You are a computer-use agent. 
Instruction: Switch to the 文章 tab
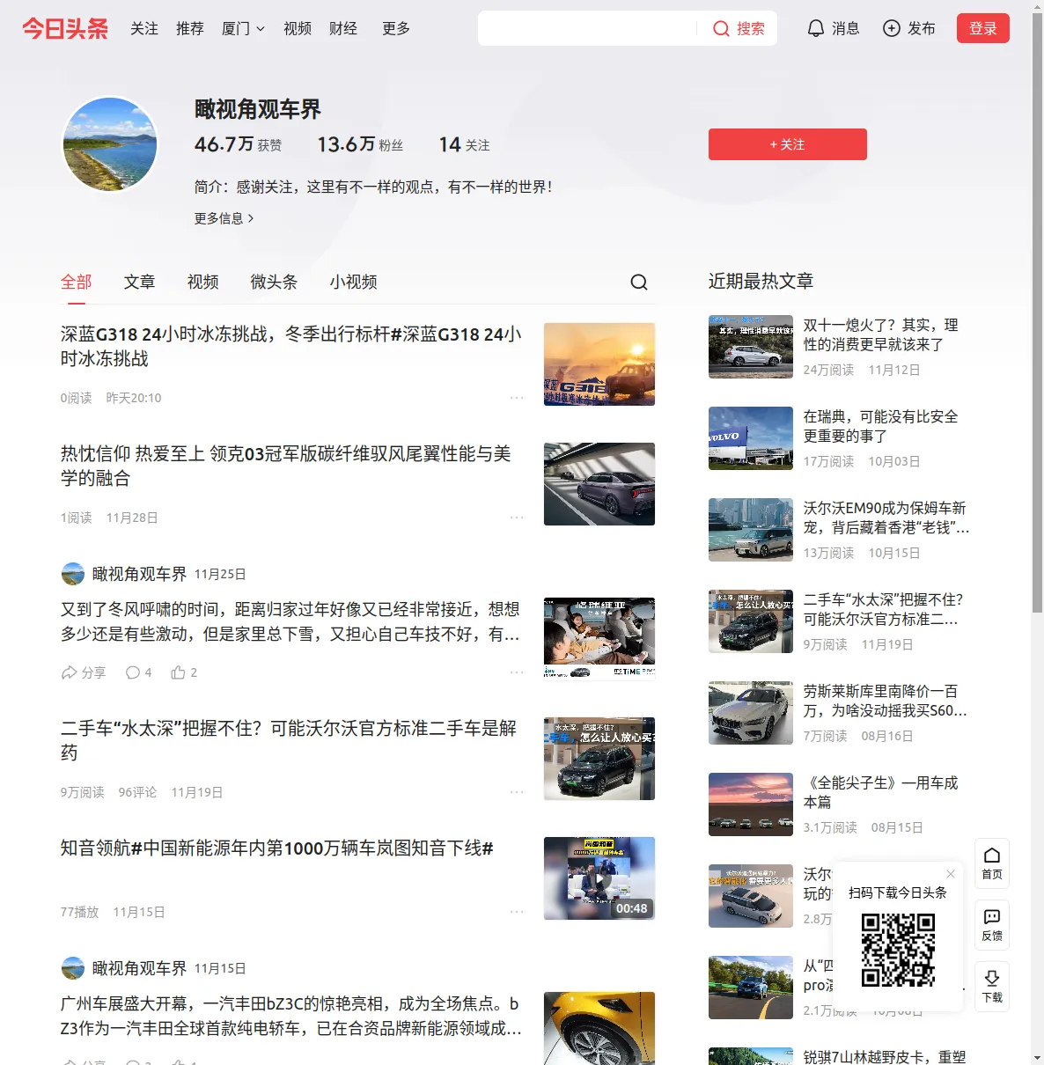pos(140,282)
